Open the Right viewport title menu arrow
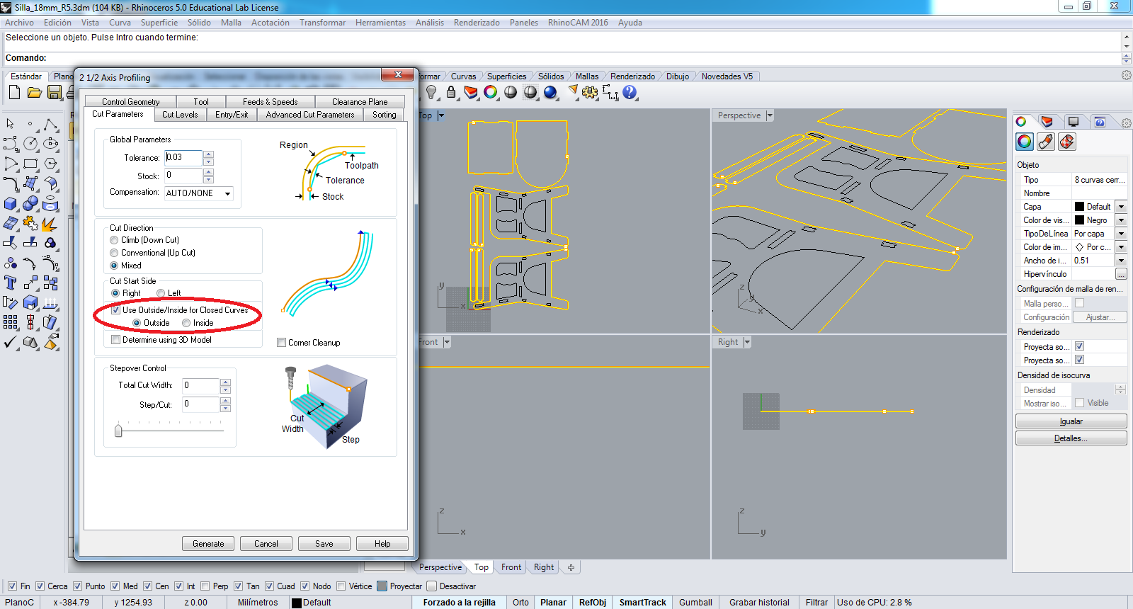Screen dimensions: 1133x609 click(x=747, y=342)
